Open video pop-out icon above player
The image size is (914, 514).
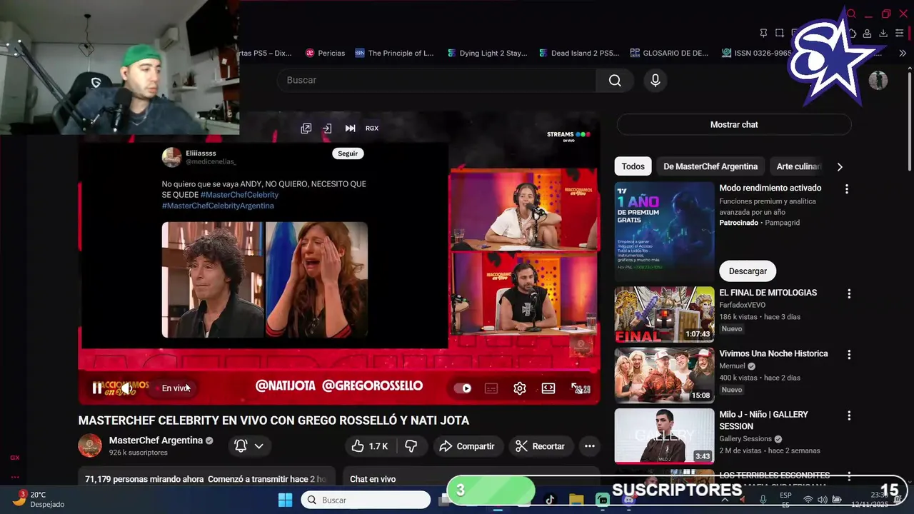[x=306, y=128]
